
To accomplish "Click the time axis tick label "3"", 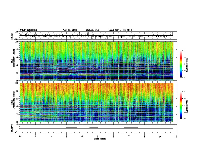I will click(66, 136).
